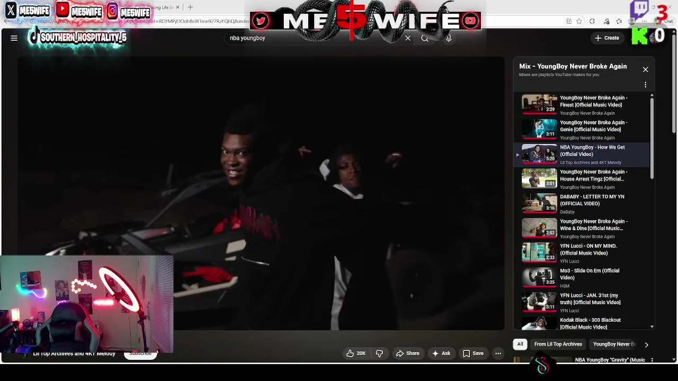Click the search magnifier icon
The width and height of the screenshot is (678, 381).
tap(425, 38)
